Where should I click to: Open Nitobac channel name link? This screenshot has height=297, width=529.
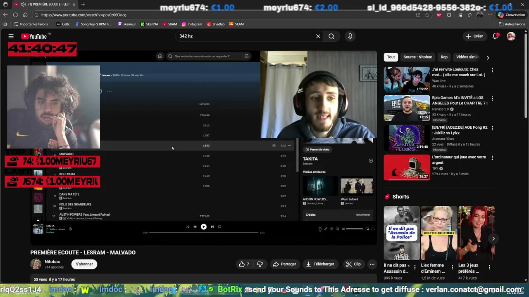click(x=52, y=262)
